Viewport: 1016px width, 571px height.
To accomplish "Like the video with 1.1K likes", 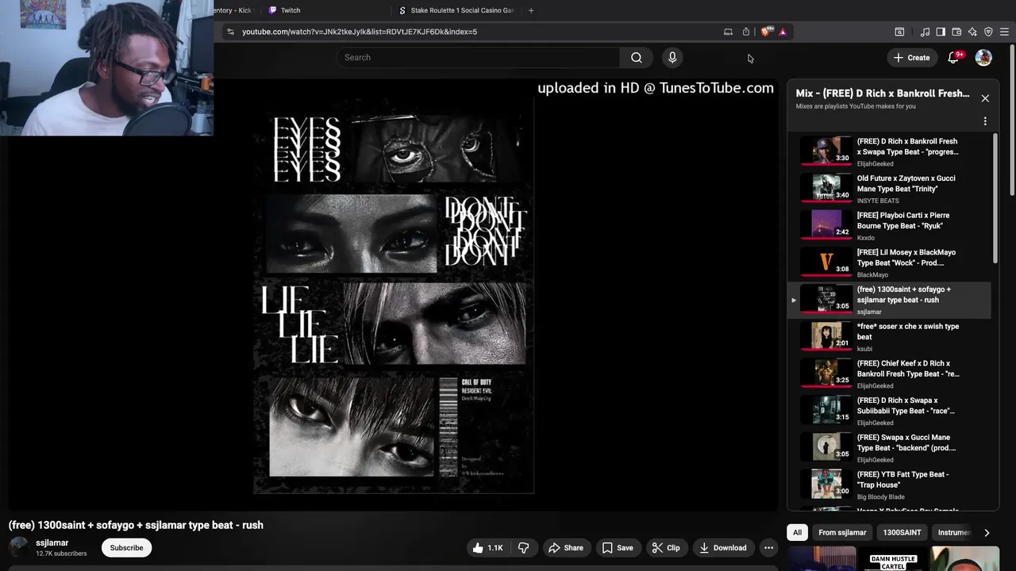I will click(487, 547).
